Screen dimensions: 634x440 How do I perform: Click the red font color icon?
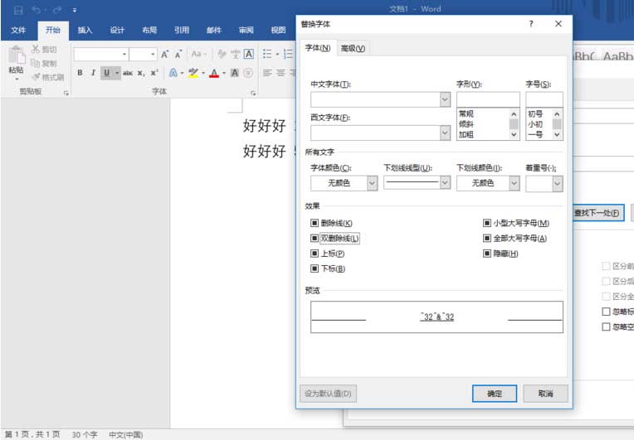213,73
